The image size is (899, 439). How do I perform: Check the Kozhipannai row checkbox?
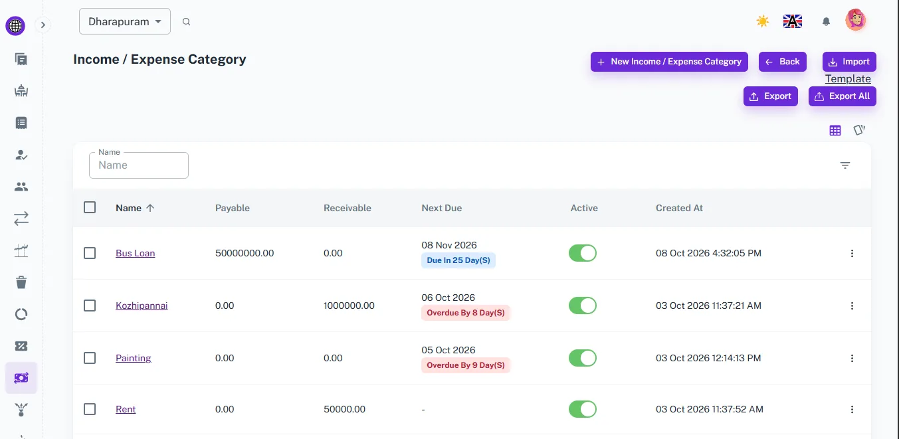(x=90, y=306)
